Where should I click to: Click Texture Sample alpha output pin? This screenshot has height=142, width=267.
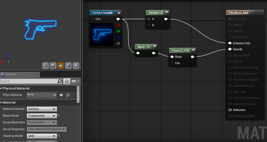click(x=118, y=43)
